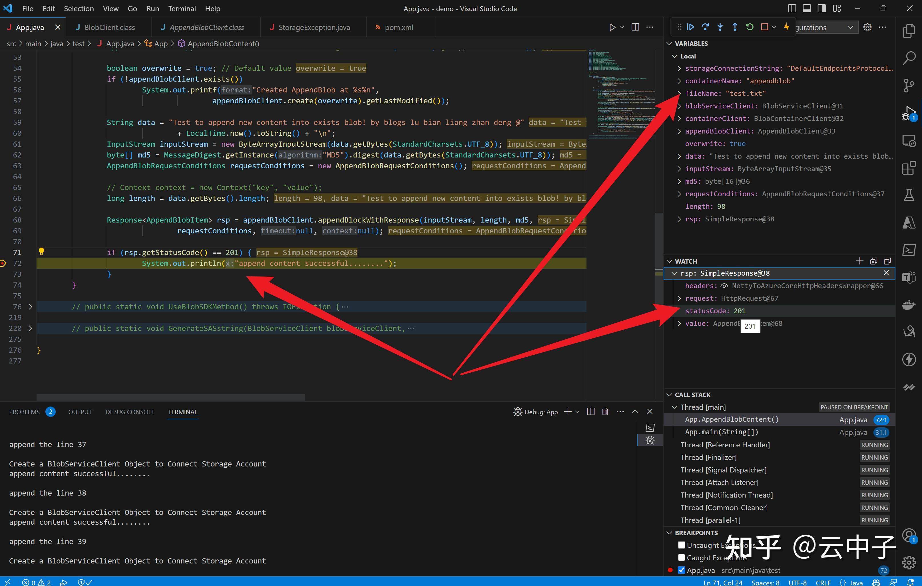
Task: Open the Docker extension view
Action: tap(909, 305)
